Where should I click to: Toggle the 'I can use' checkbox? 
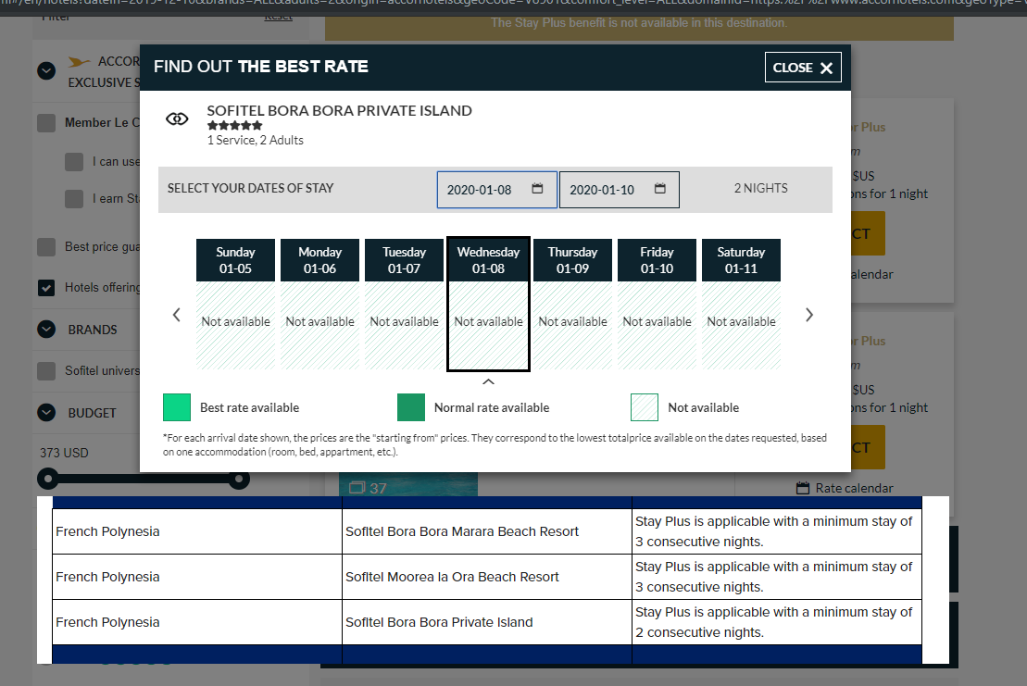click(74, 162)
